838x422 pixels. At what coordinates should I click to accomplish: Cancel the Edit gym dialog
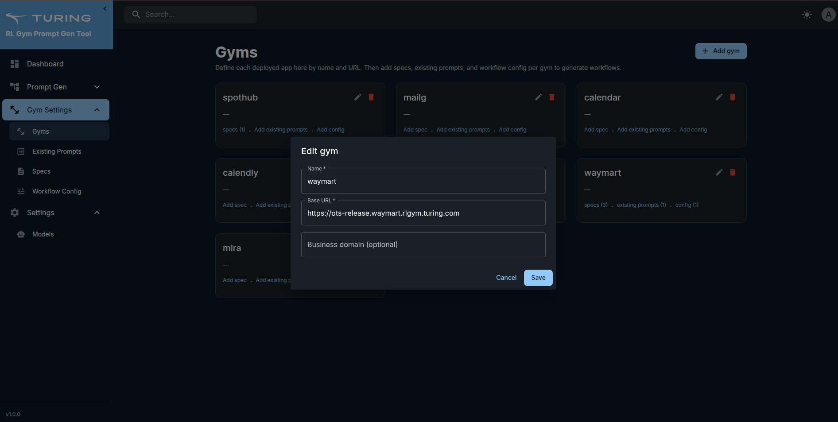click(x=506, y=278)
